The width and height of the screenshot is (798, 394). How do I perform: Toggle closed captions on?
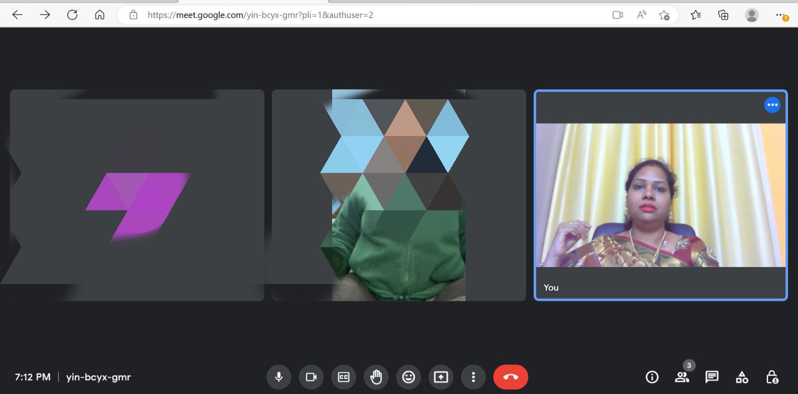[x=344, y=377]
